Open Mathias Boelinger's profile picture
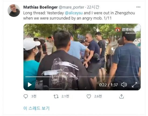The image size is (148, 116). [x=14, y=11]
